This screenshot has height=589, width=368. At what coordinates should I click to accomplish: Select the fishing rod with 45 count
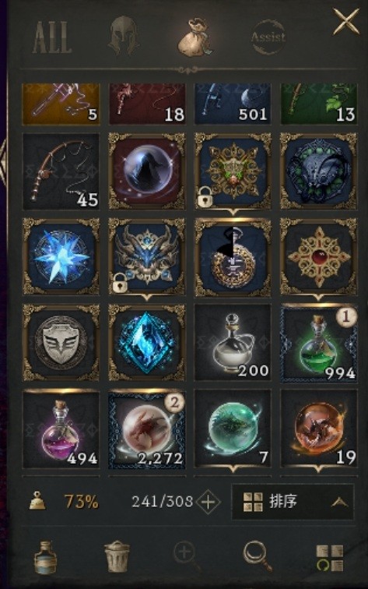61,171
